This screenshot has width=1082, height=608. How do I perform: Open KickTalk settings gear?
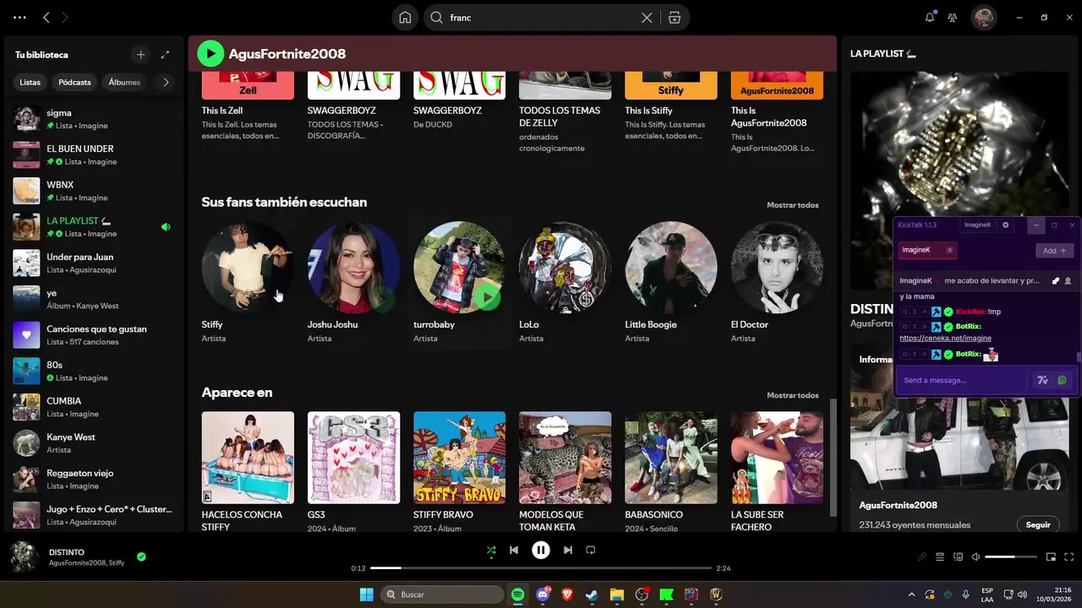pyautogui.click(x=1005, y=225)
